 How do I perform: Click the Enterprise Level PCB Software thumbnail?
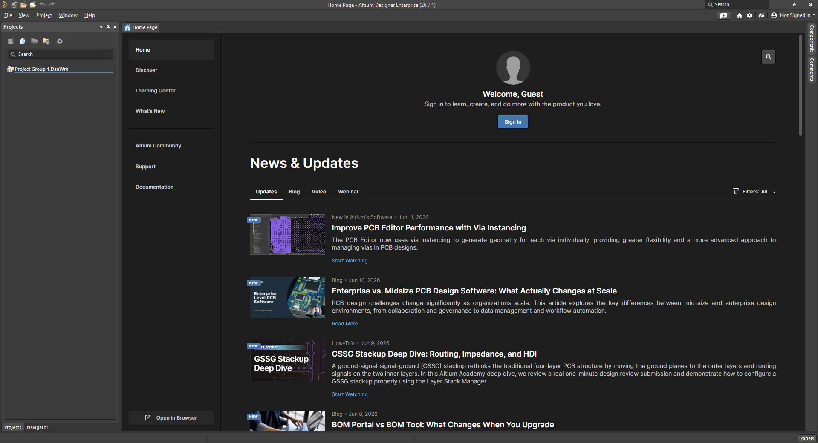[288, 297]
